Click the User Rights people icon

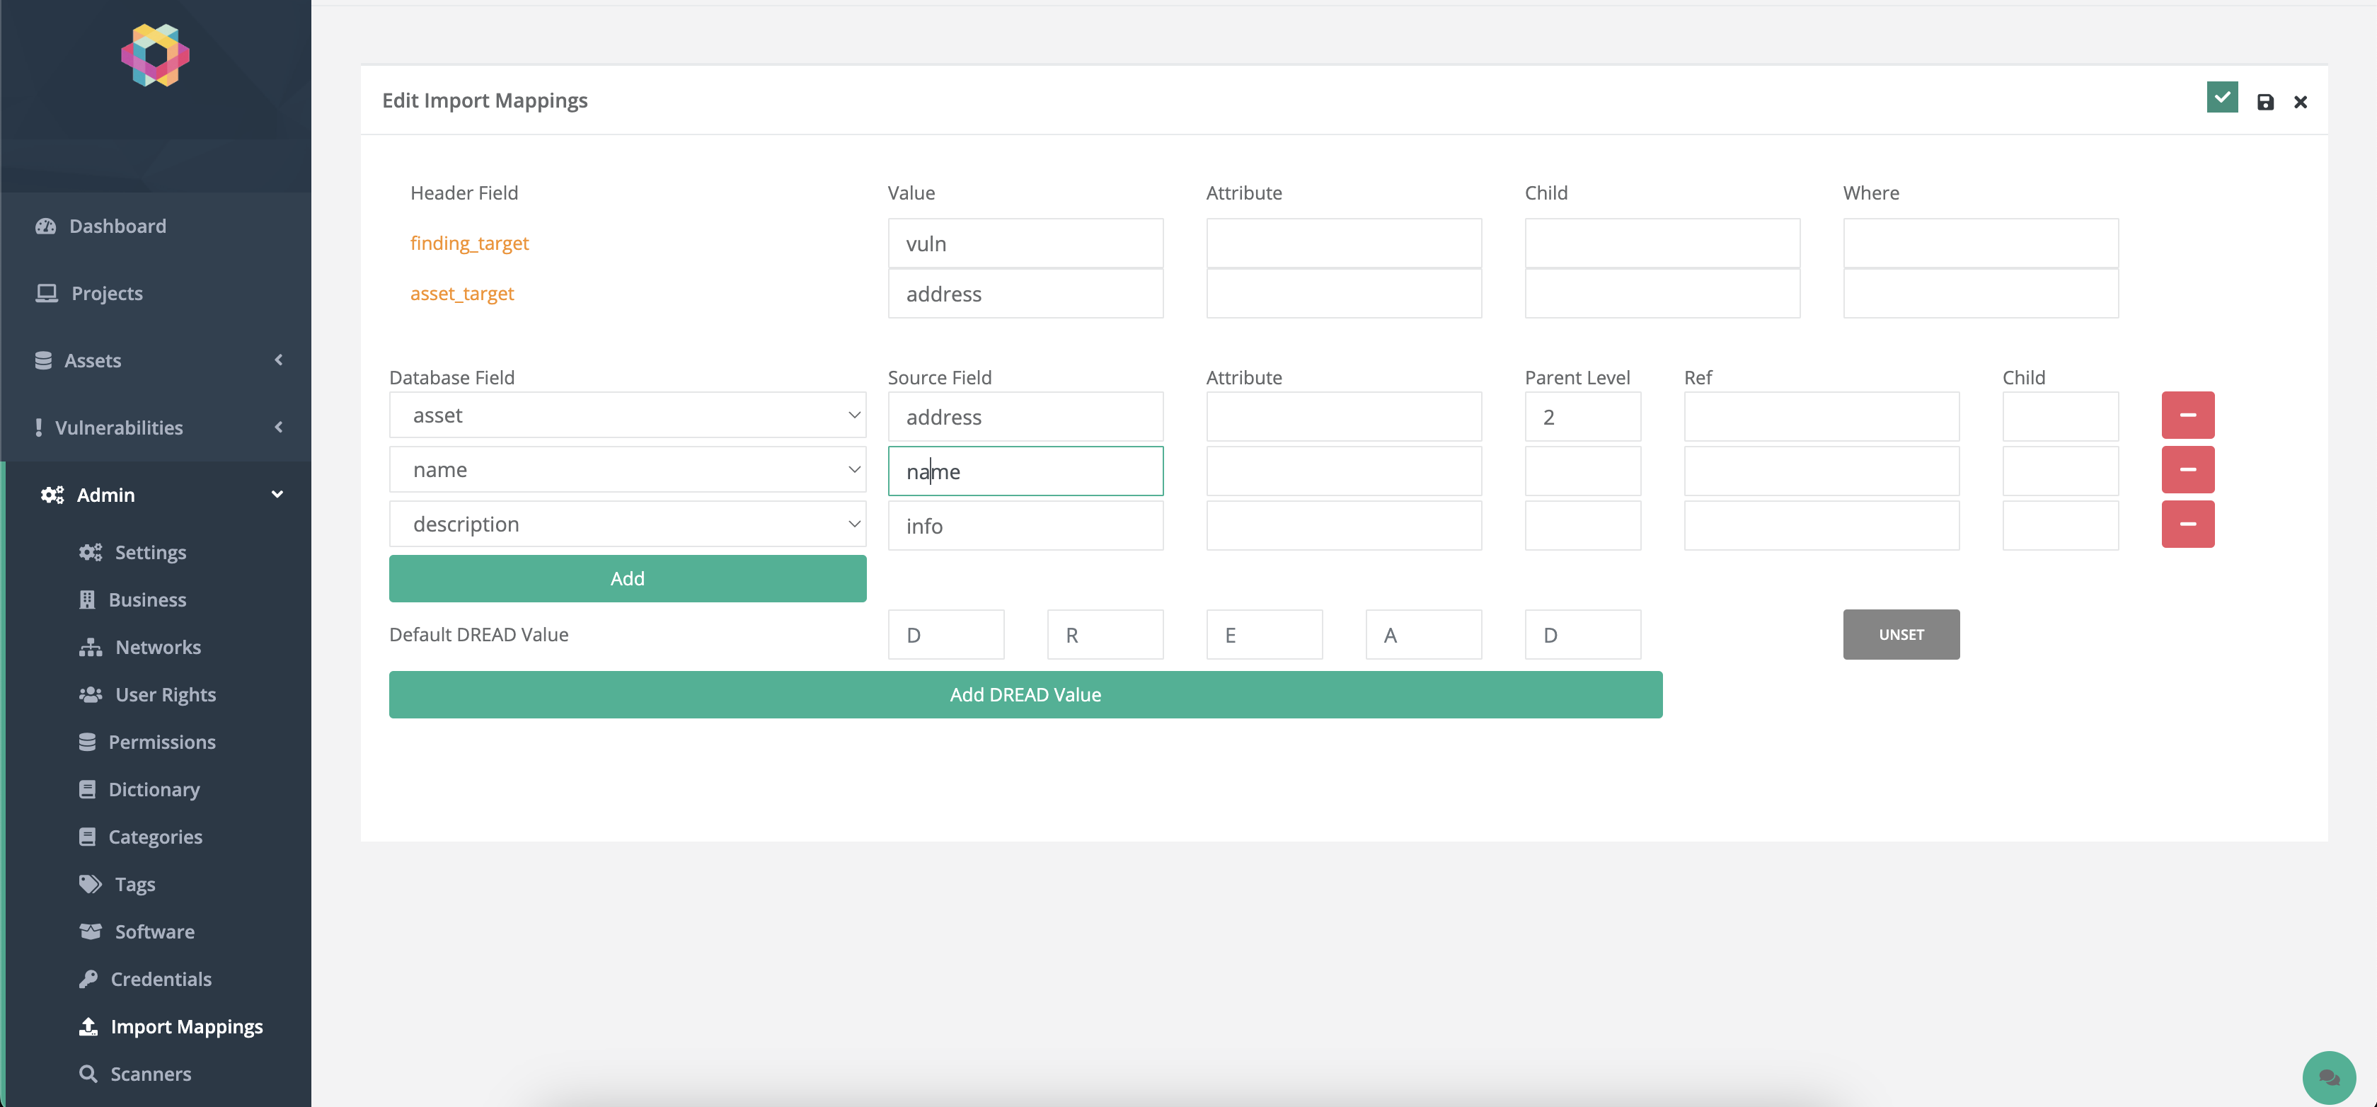coord(91,694)
